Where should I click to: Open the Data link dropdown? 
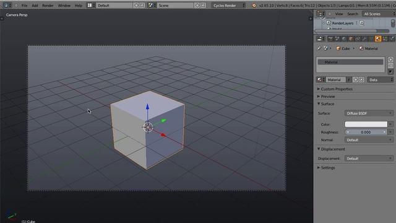click(x=381, y=80)
